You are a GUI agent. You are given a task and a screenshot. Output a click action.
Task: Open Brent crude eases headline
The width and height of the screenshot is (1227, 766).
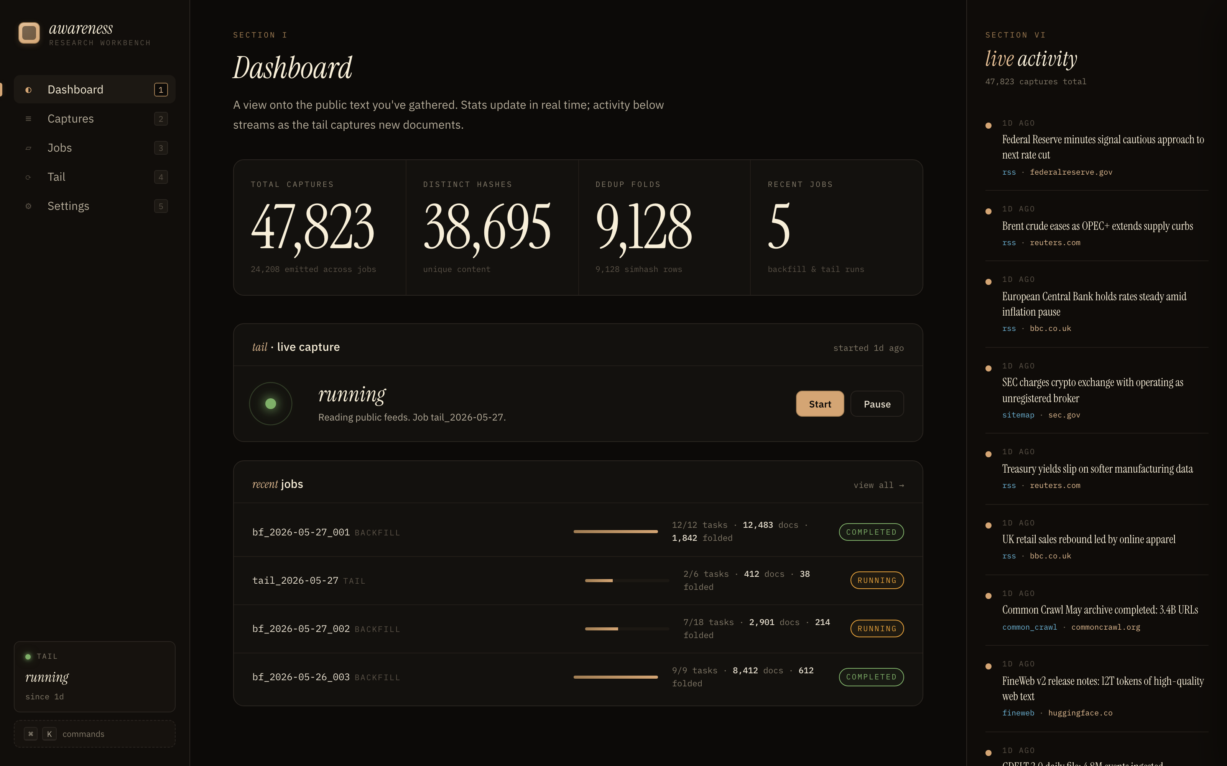click(1097, 226)
